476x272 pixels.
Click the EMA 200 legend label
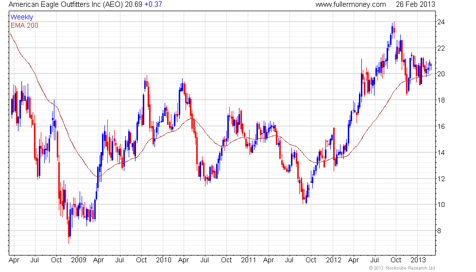tap(24, 25)
